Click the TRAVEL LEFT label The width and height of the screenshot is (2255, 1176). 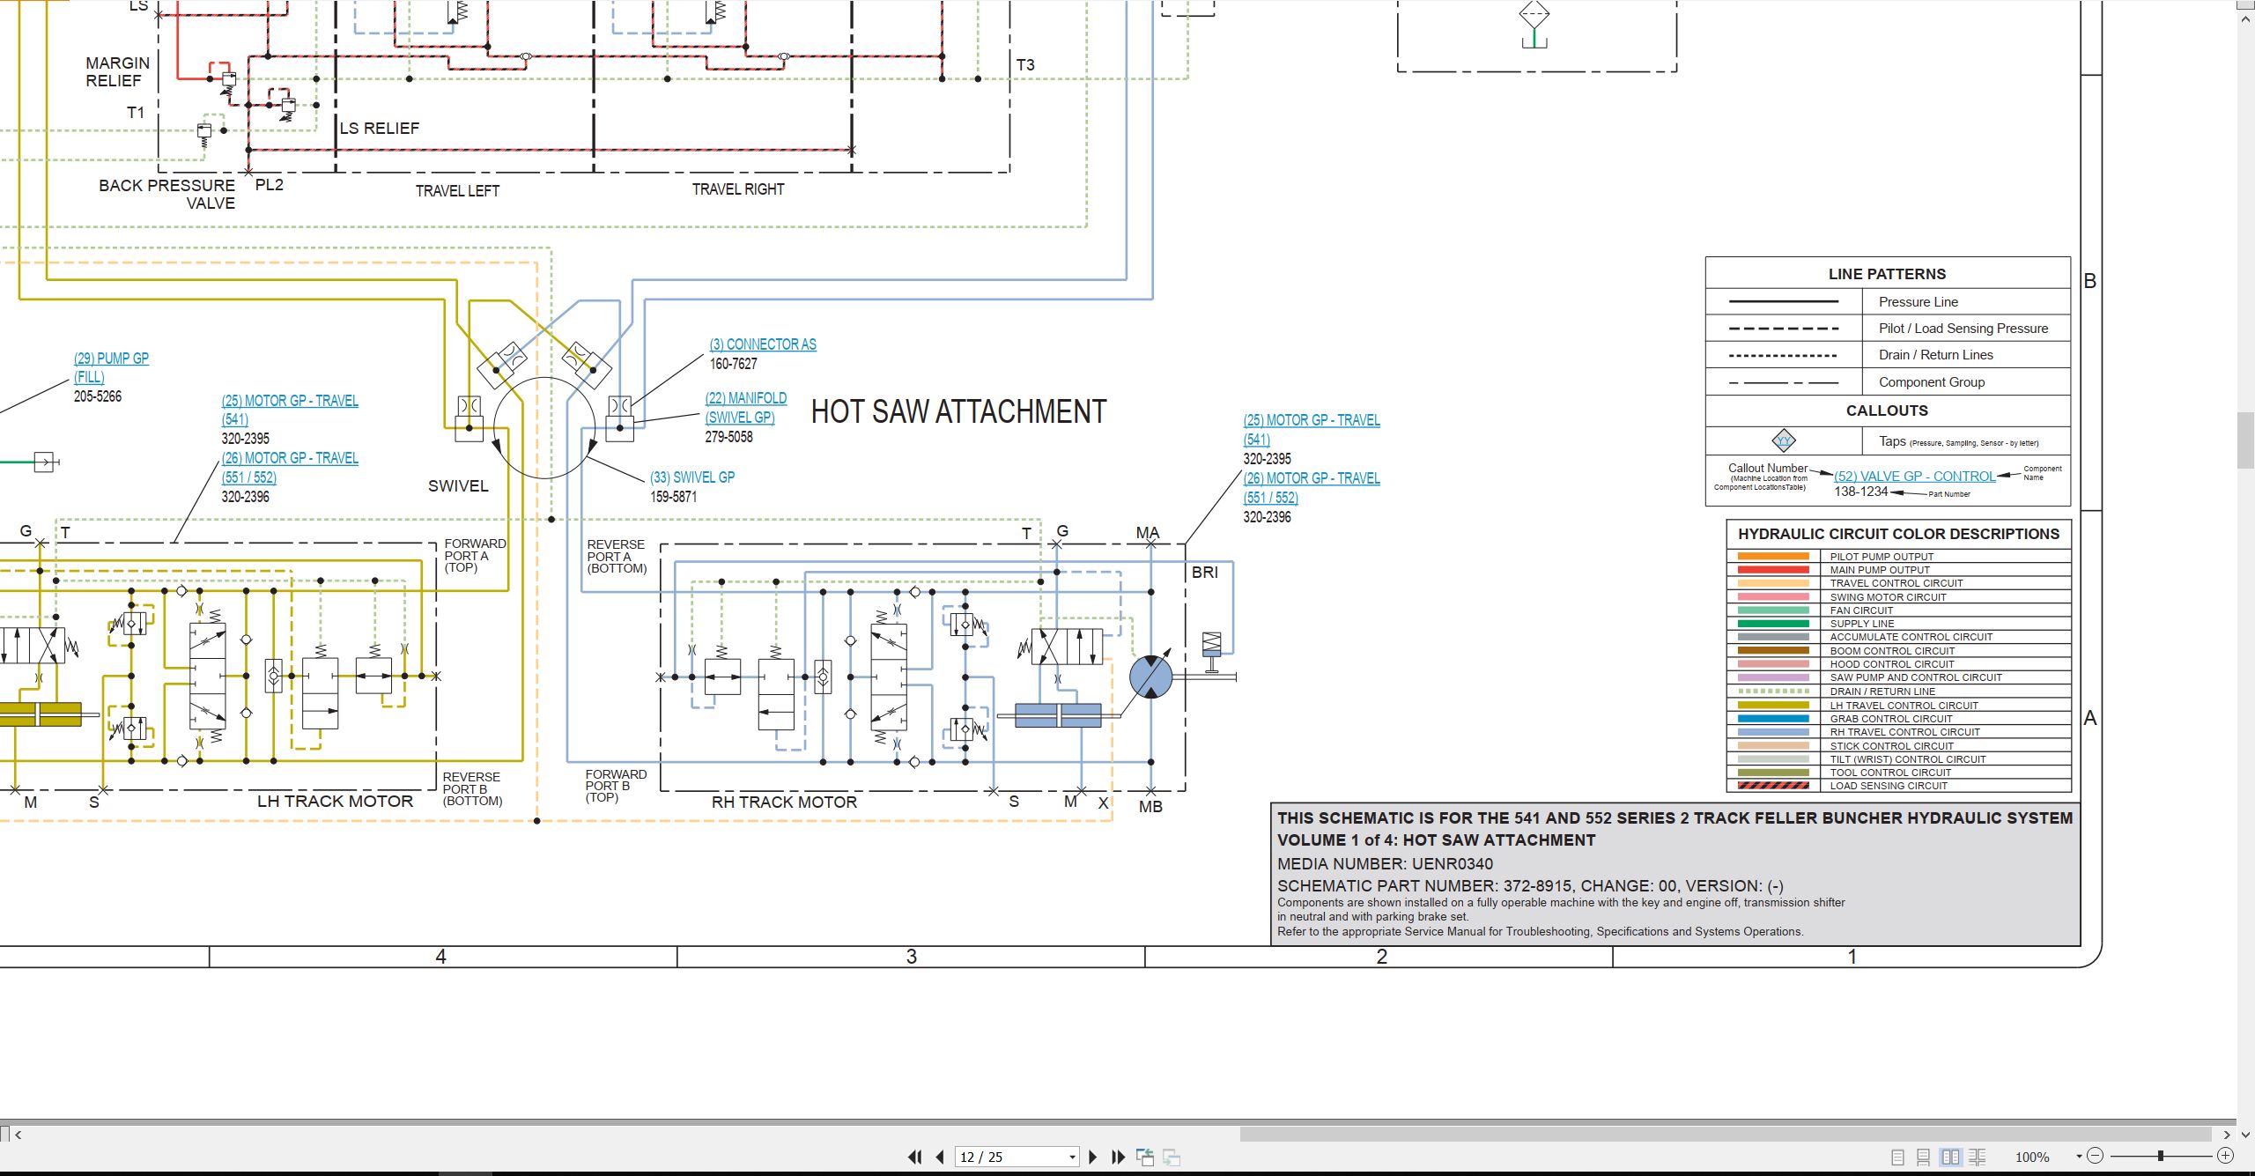(457, 190)
